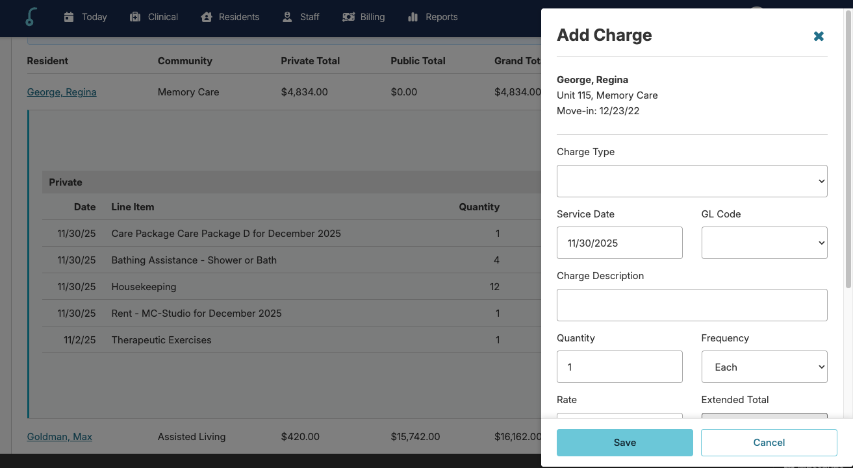Viewport: 853px width, 468px height.
Task: Open Goldman, Max resident link
Action: tap(60, 437)
